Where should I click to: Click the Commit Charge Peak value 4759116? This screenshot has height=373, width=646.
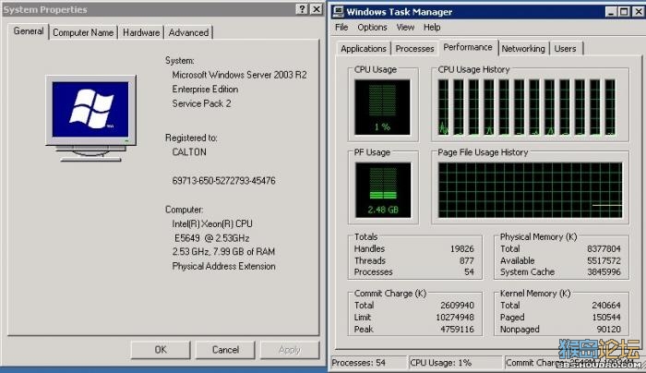[457, 330]
